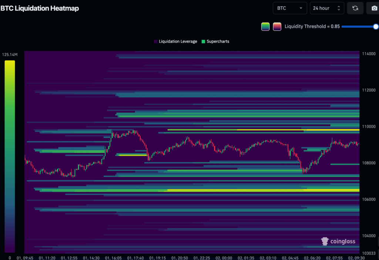Click the 106000 price axis label
The height and width of the screenshot is (260, 379).
pos(369,199)
